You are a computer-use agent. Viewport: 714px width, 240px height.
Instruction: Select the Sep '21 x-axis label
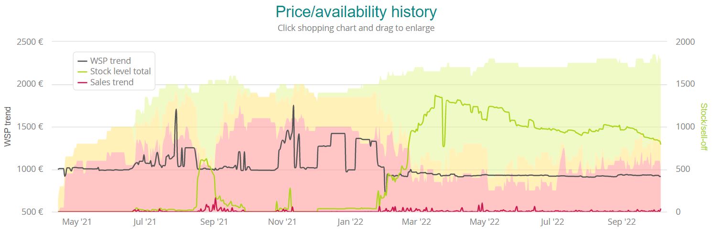(x=214, y=222)
